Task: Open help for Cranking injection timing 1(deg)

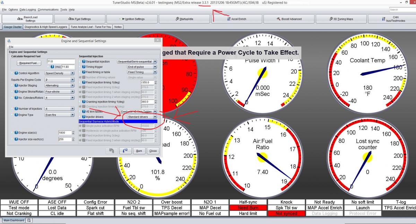Action: click(x=84, y=102)
